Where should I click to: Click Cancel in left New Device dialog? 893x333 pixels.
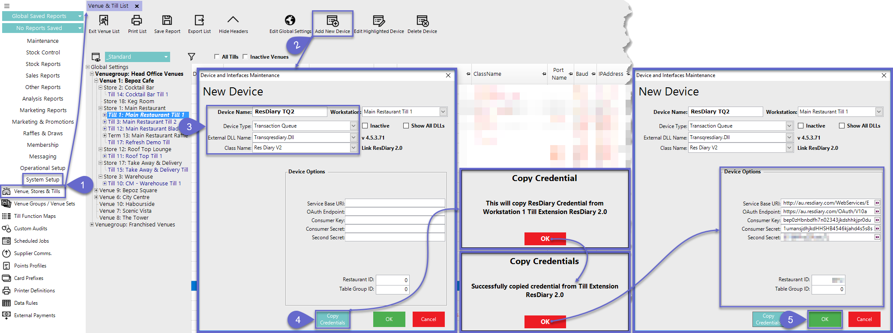tap(429, 319)
